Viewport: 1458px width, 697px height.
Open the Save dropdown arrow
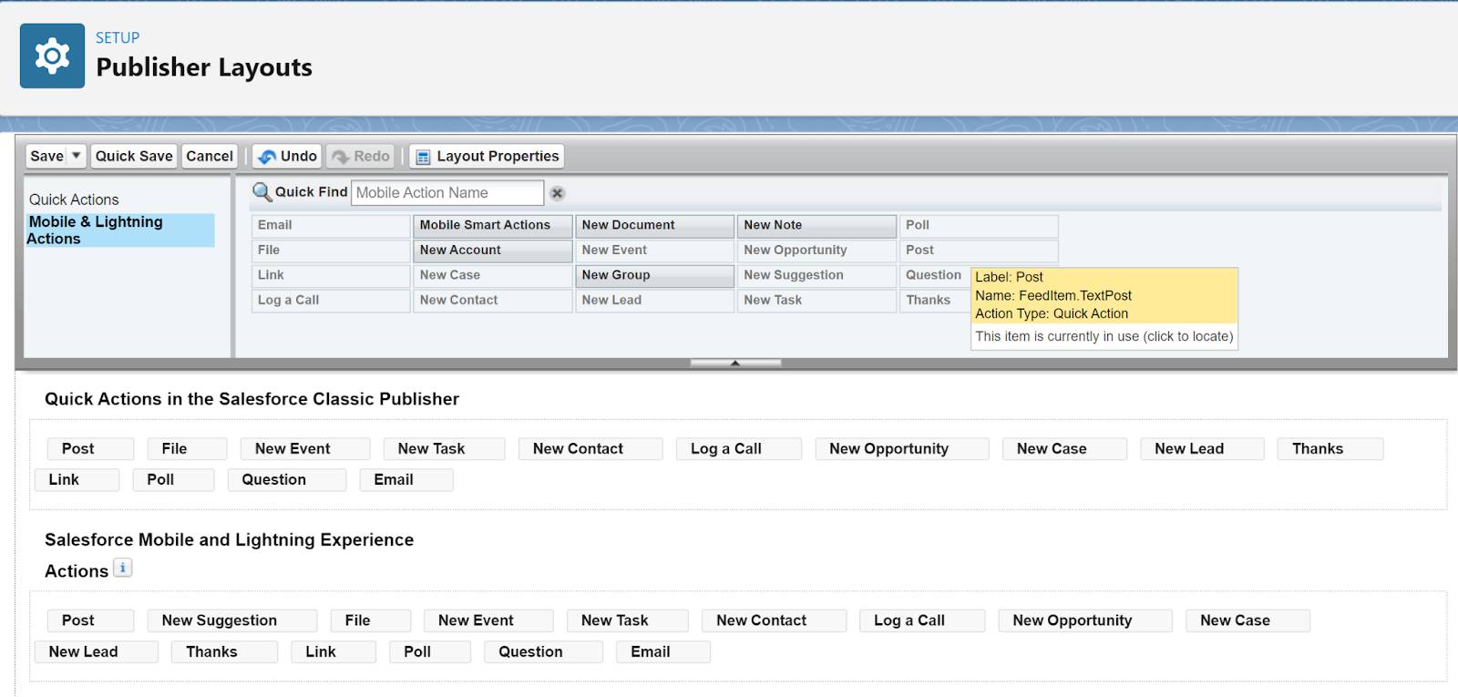[x=77, y=156]
